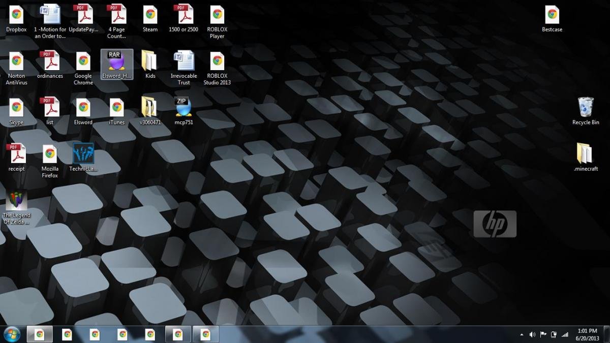Open the v3060471 compressed folder
Viewport: 610px width, 343px height.
point(150,112)
